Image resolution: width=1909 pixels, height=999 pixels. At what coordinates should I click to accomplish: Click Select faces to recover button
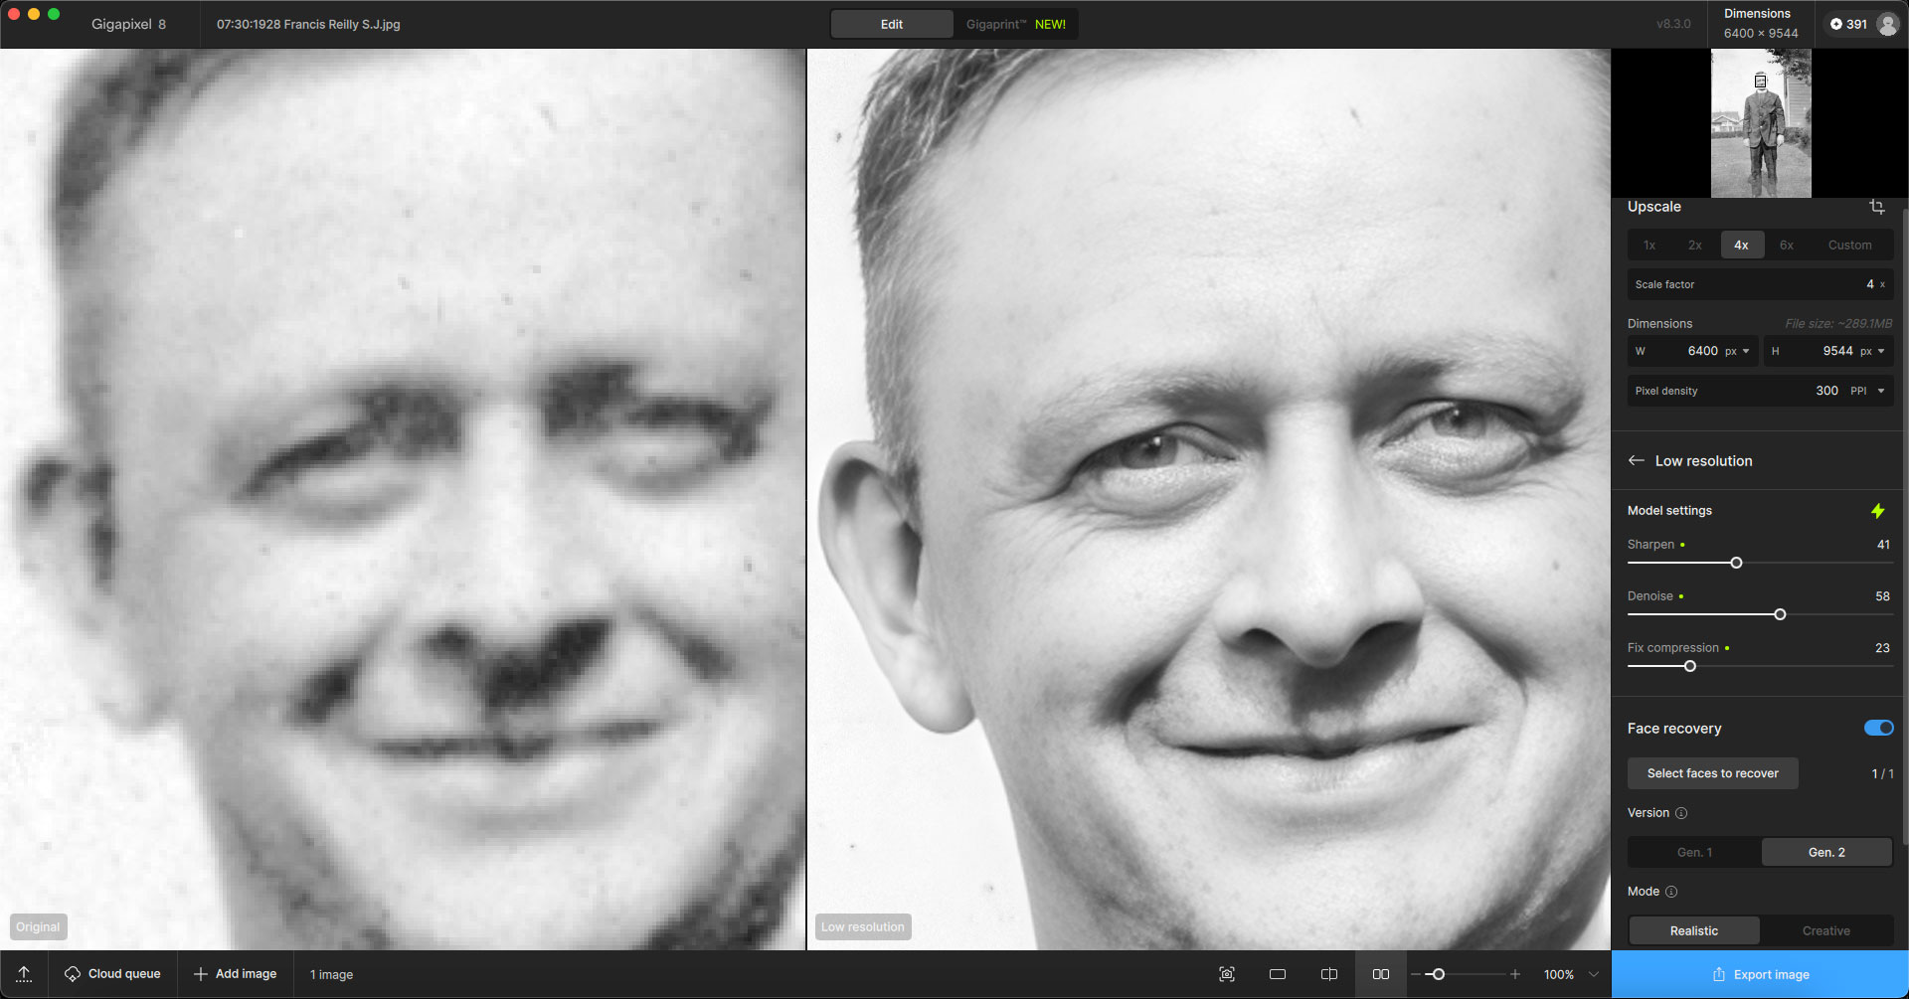click(x=1712, y=773)
